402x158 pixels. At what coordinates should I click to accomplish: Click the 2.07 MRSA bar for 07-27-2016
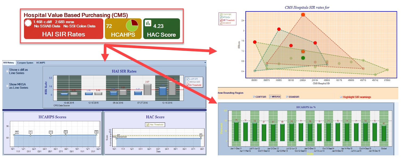tap(147, 89)
